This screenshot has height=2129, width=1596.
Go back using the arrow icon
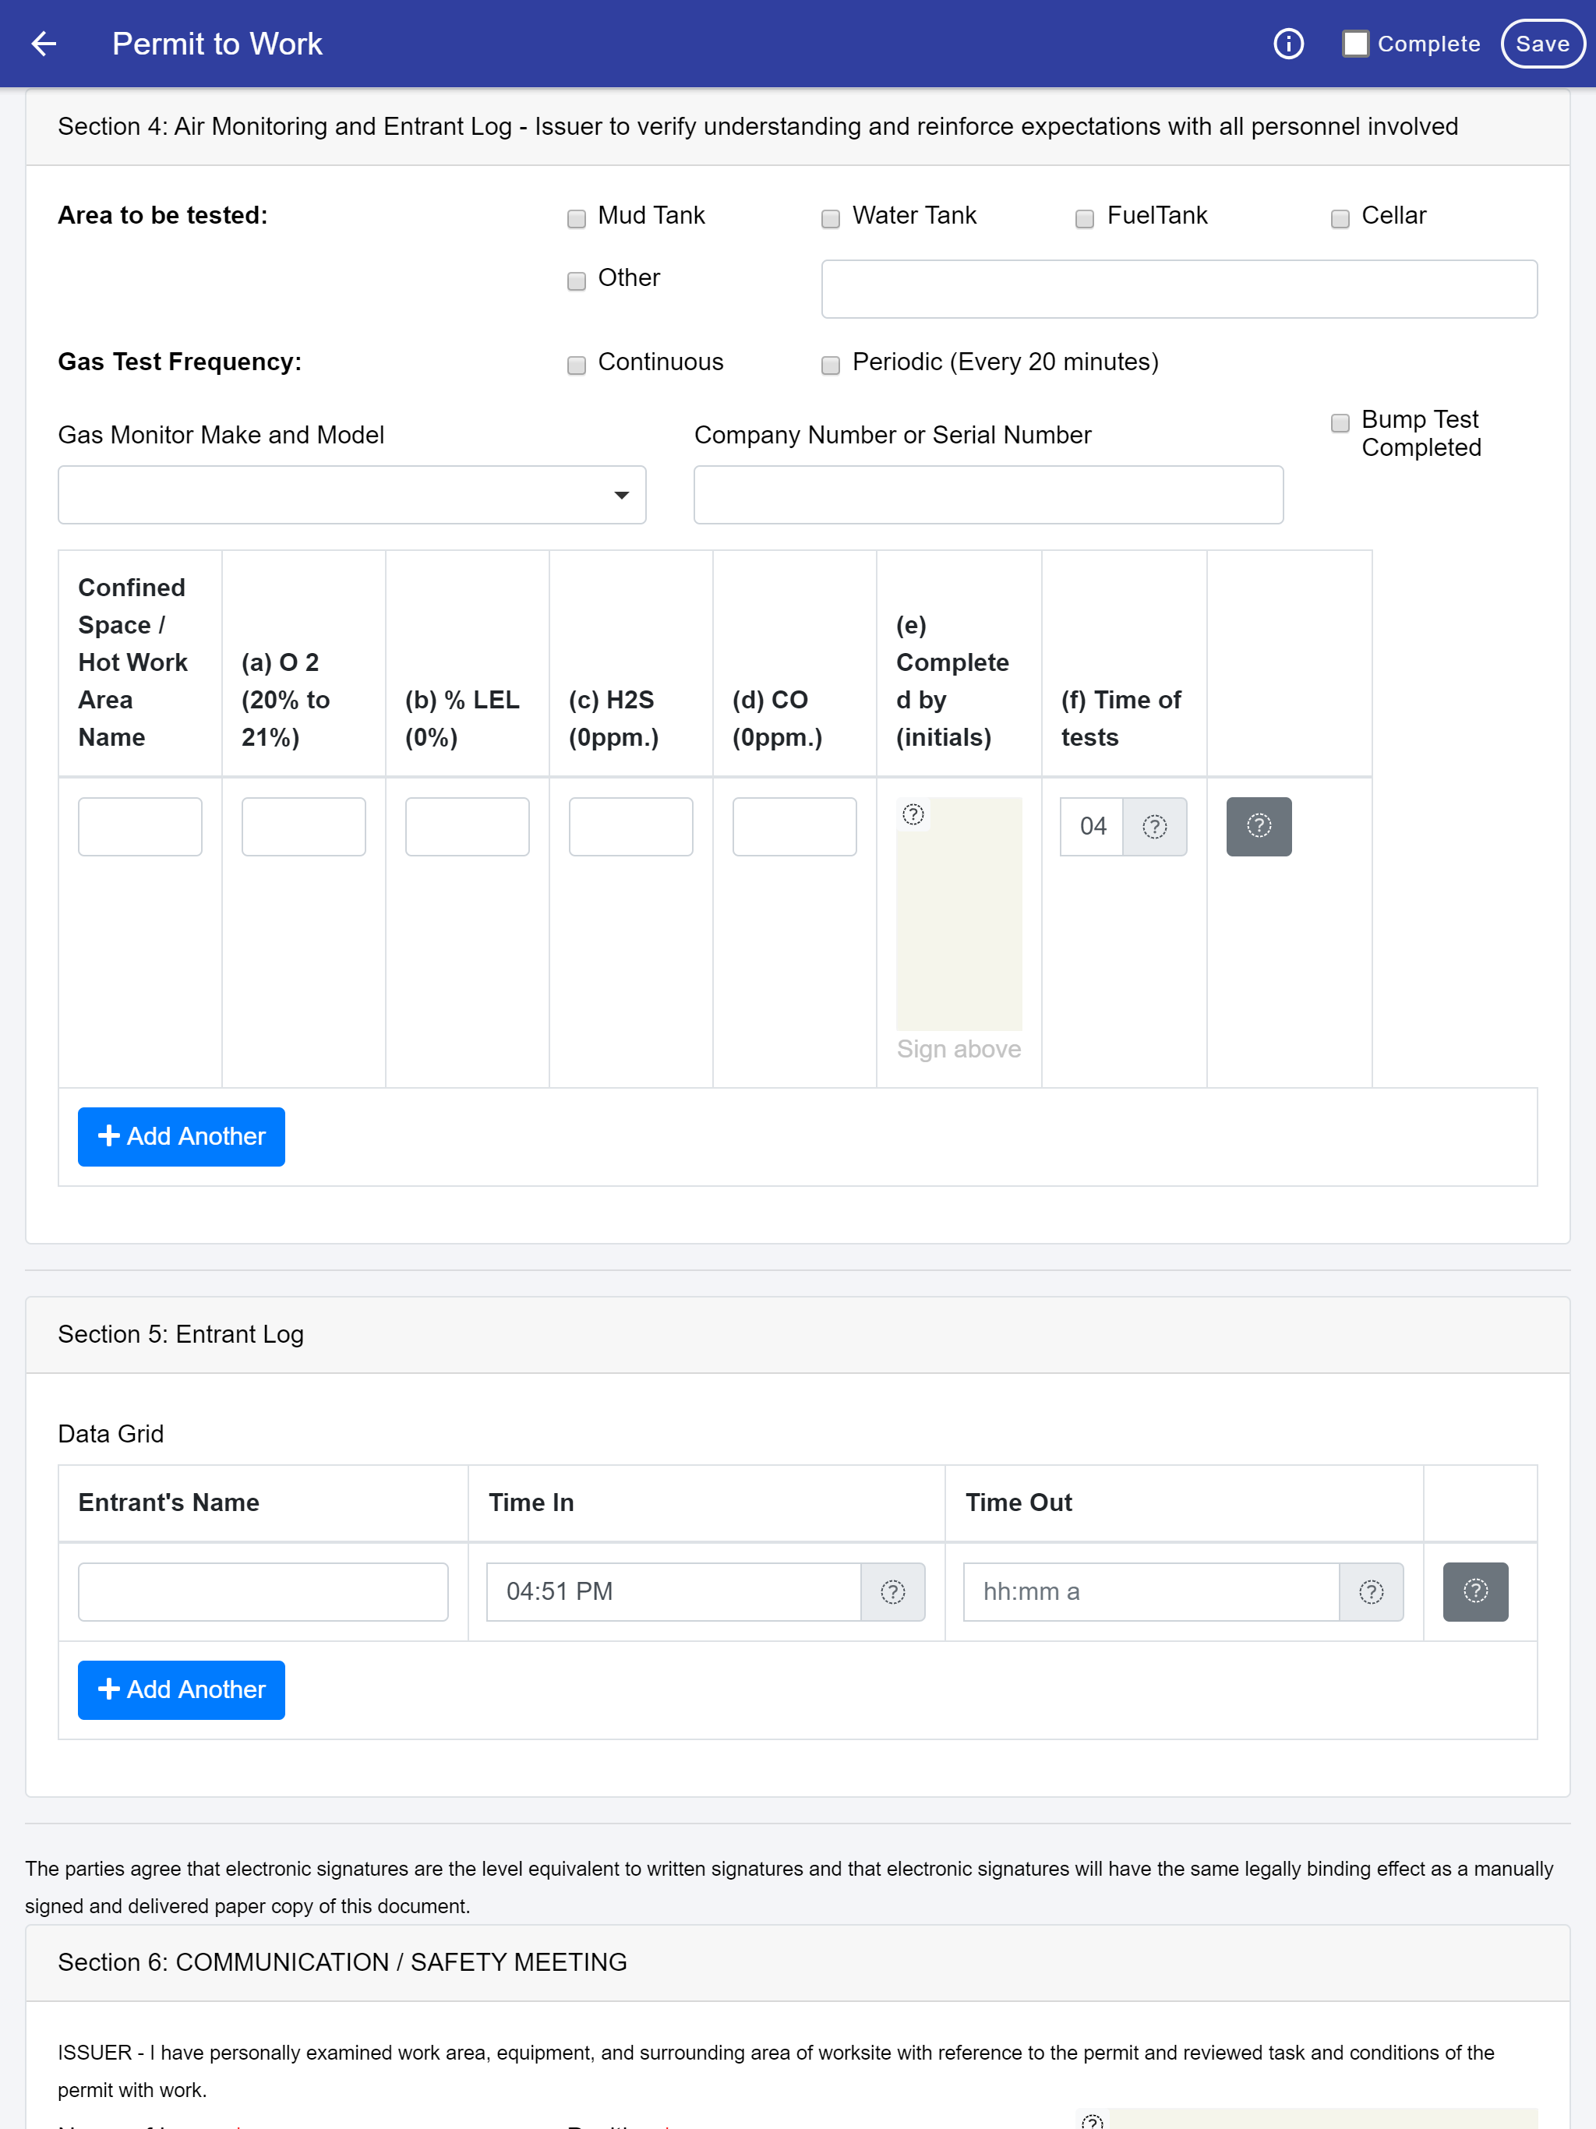tap(44, 44)
